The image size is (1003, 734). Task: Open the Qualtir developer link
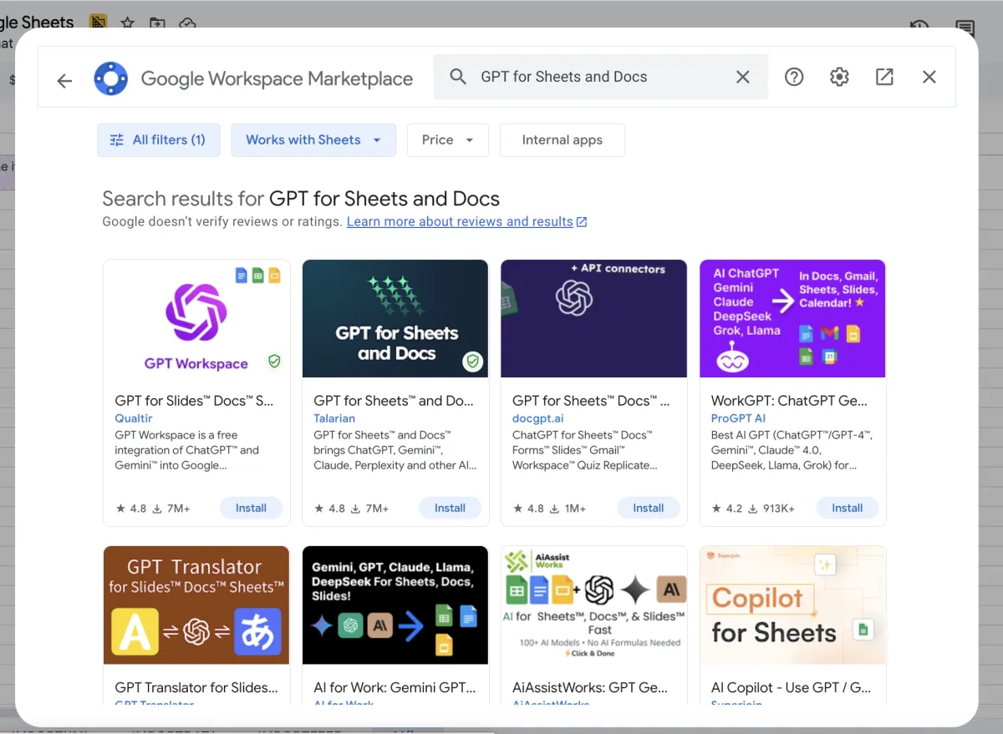pos(134,418)
